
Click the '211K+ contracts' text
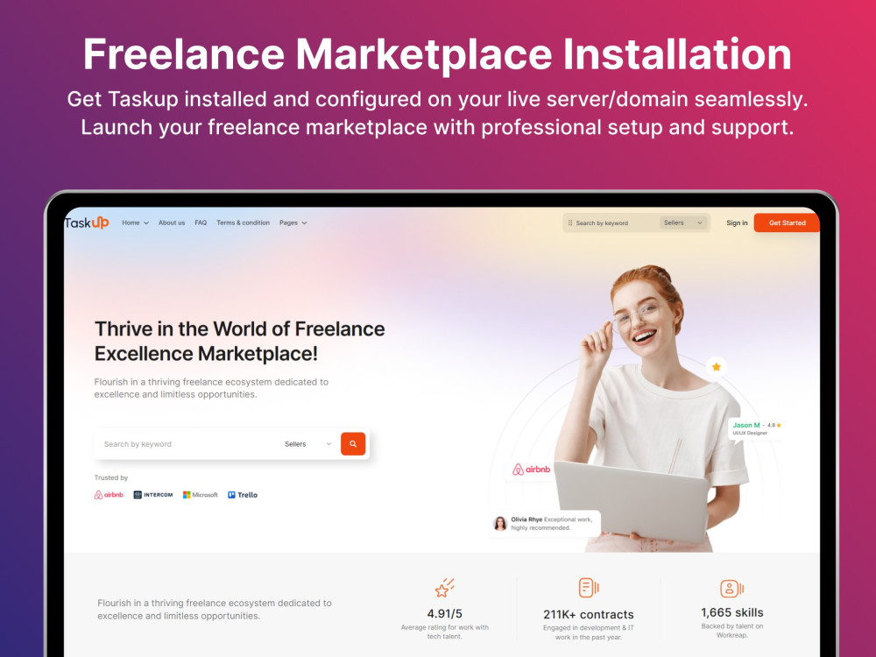coord(589,615)
